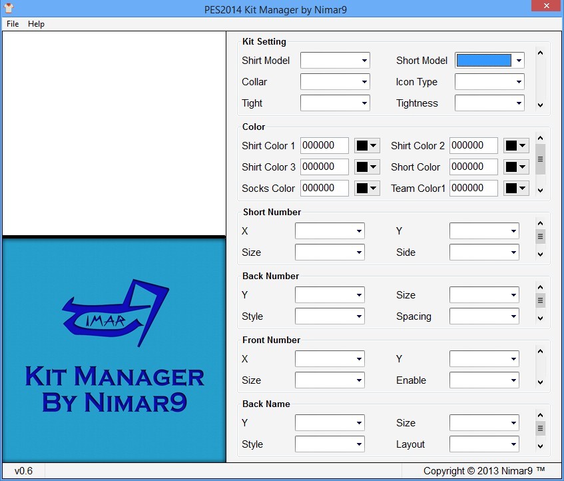The image size is (564, 481).
Task: Click the Color panel scrollbar thumb
Action: pos(540,159)
